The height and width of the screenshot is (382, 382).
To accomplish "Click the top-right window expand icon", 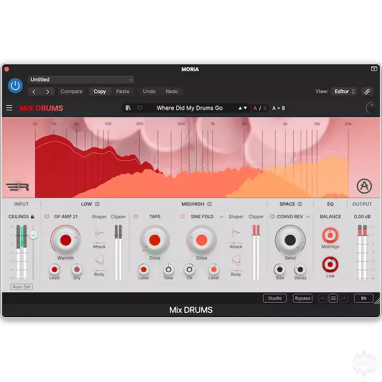I will (374, 69).
